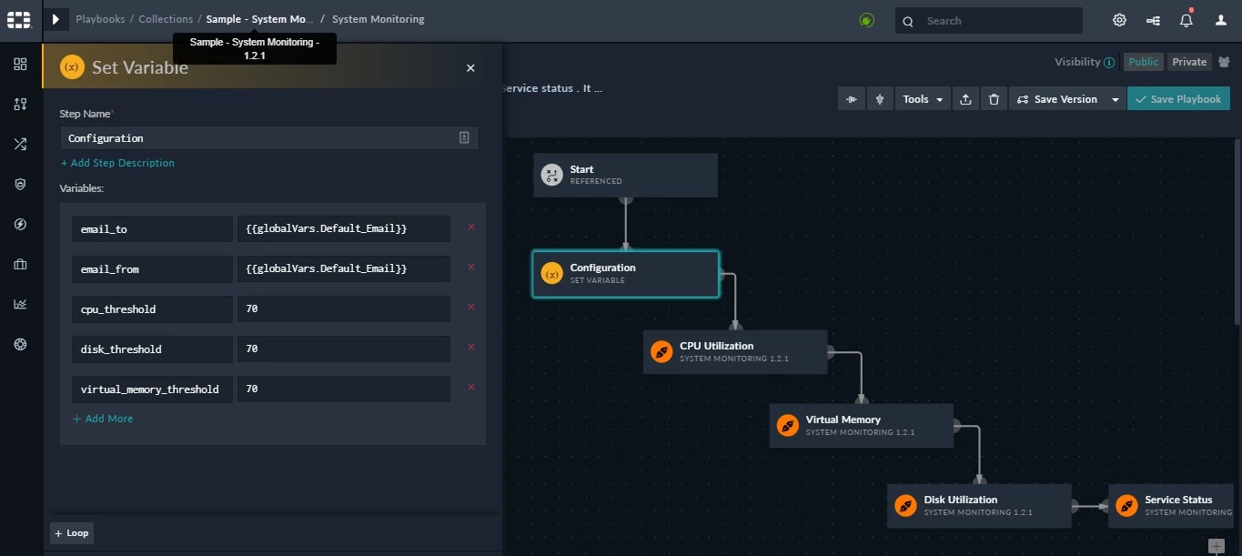Open Save Version dropdown arrow

click(x=1116, y=99)
